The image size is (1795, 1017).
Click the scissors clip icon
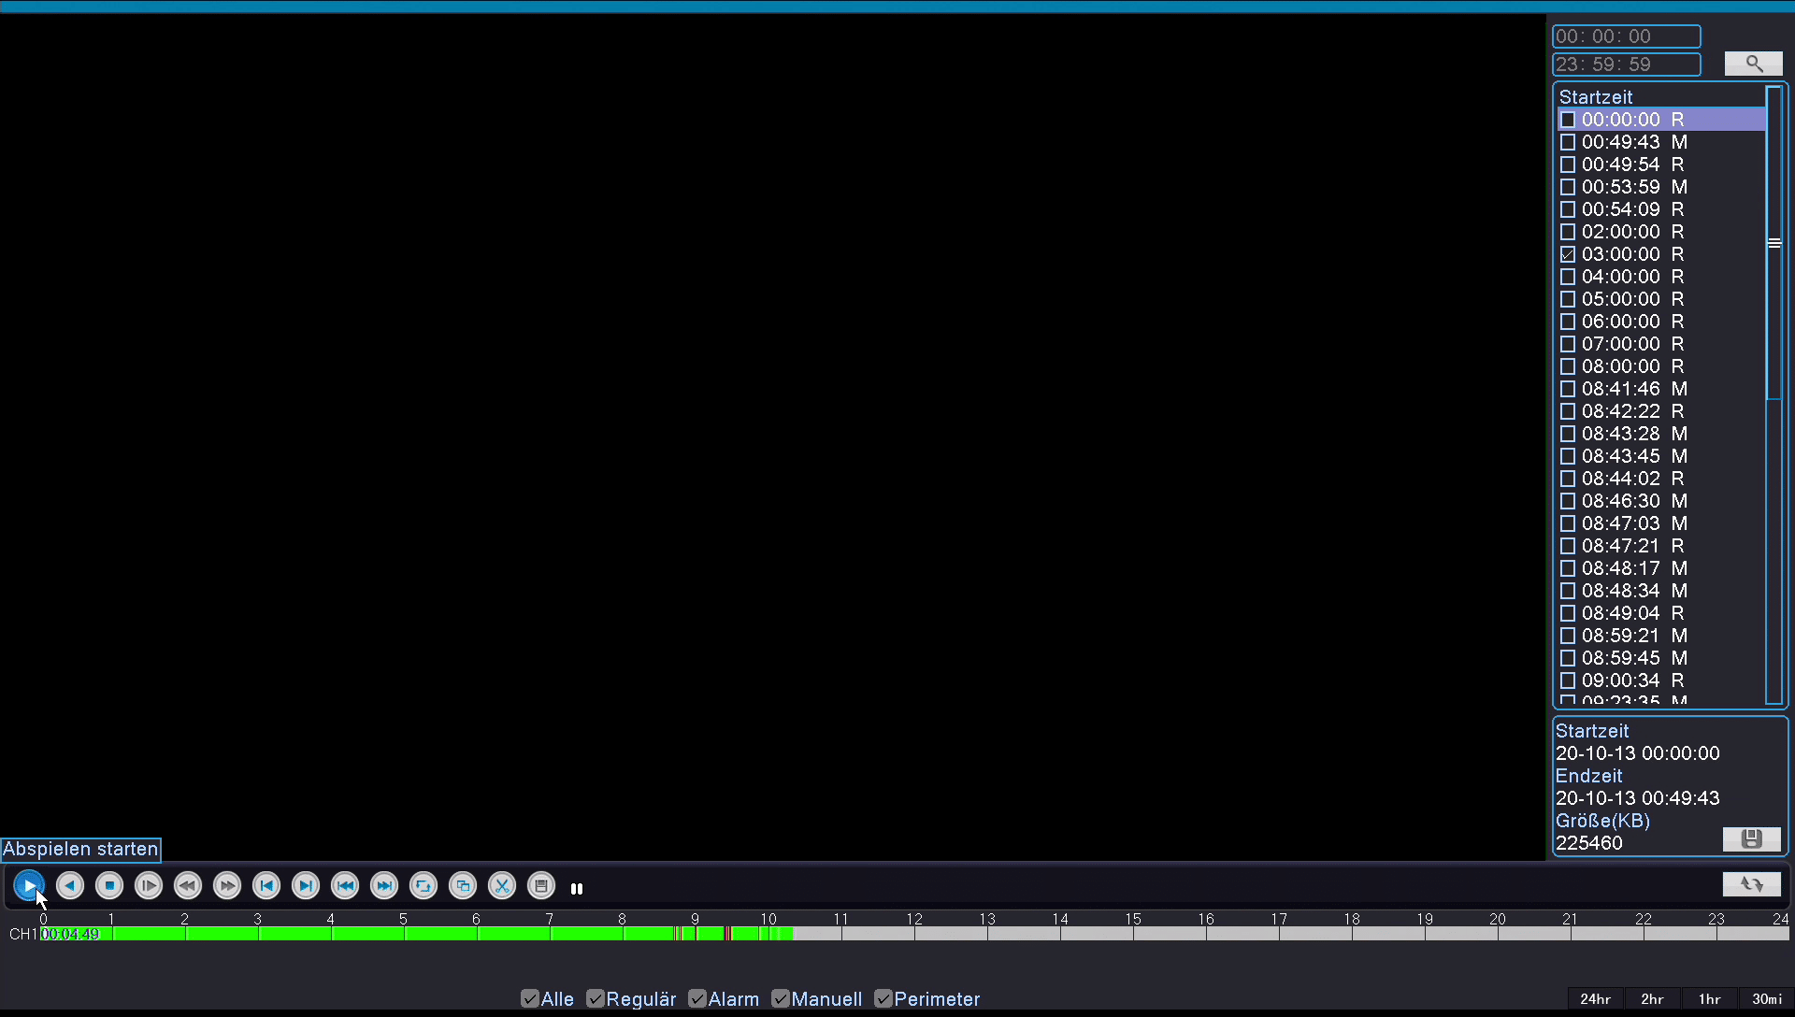tap(502, 885)
